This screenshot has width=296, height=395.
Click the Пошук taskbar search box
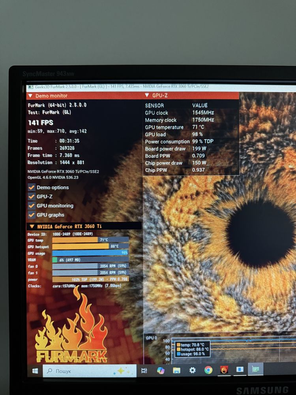[x=90, y=371]
